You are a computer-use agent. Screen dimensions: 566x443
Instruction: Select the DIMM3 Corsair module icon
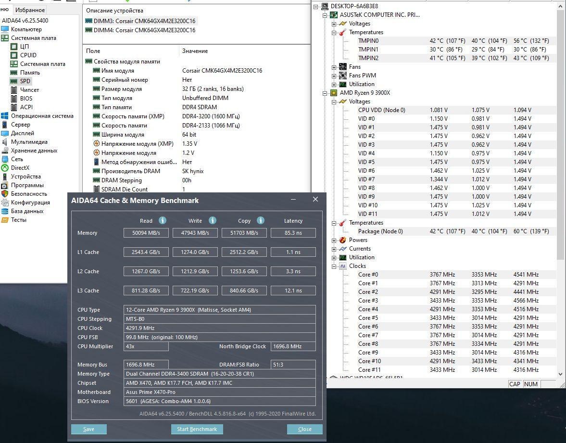88,21
